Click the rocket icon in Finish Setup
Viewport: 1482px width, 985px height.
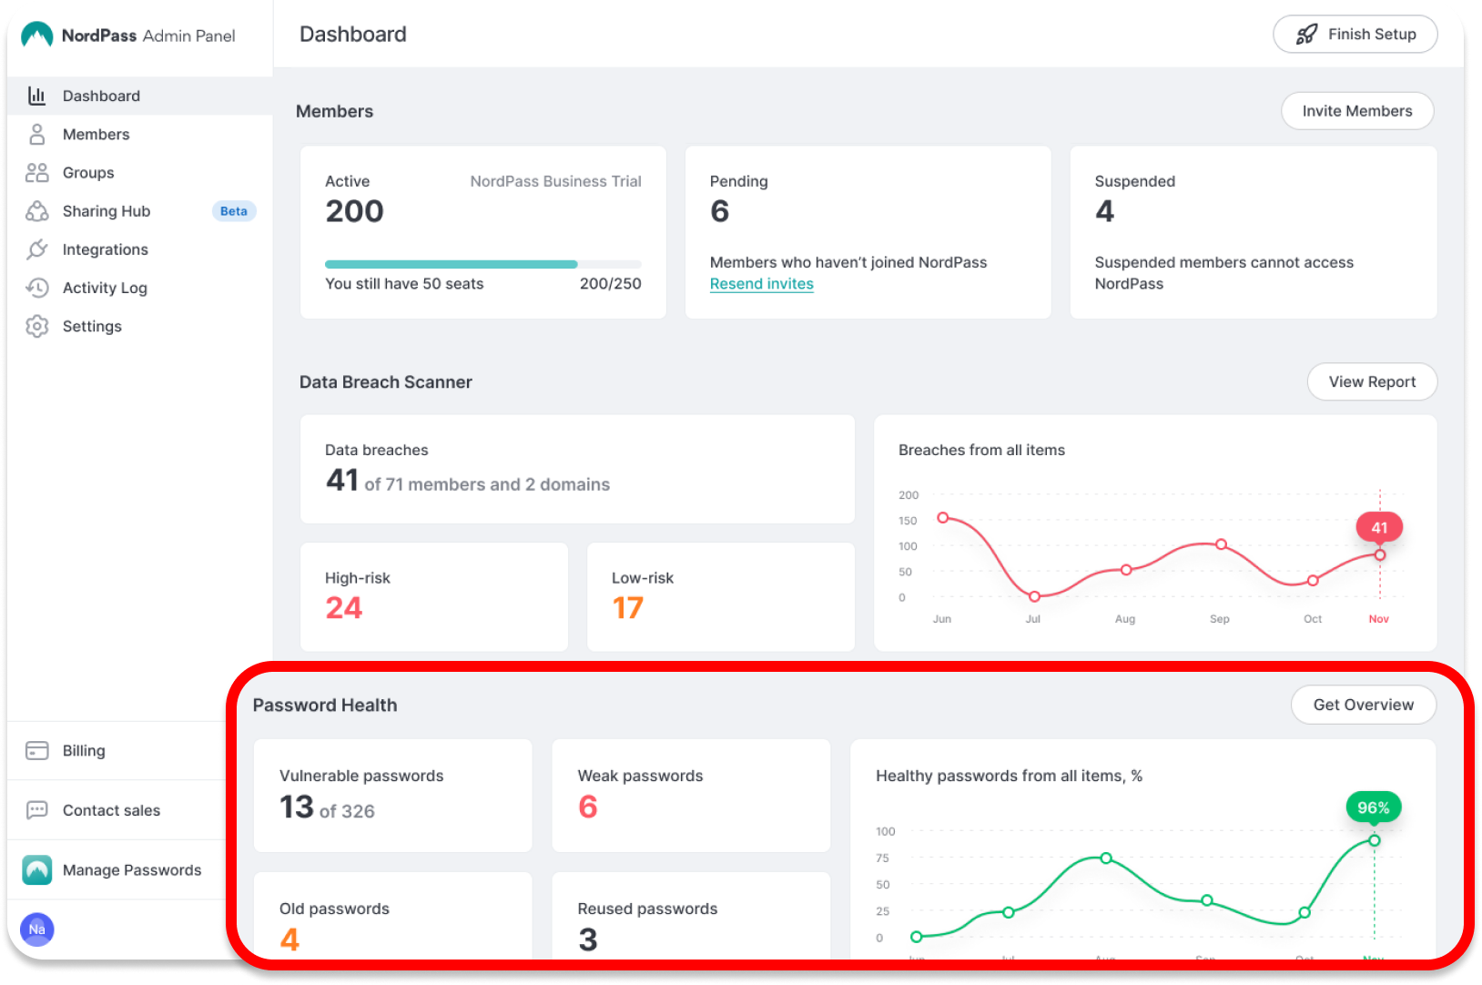(x=1306, y=35)
